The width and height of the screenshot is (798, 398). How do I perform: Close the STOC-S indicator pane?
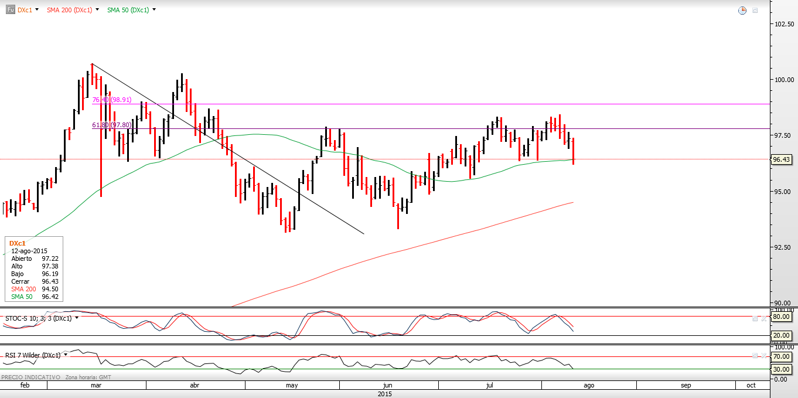(763, 318)
